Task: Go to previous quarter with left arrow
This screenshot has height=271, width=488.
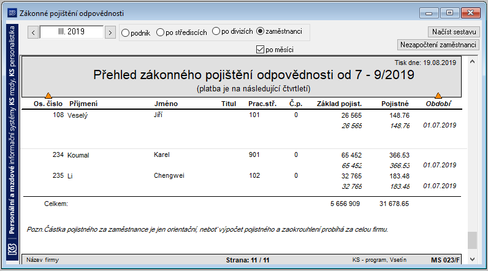Action: pyautogui.click(x=33, y=32)
